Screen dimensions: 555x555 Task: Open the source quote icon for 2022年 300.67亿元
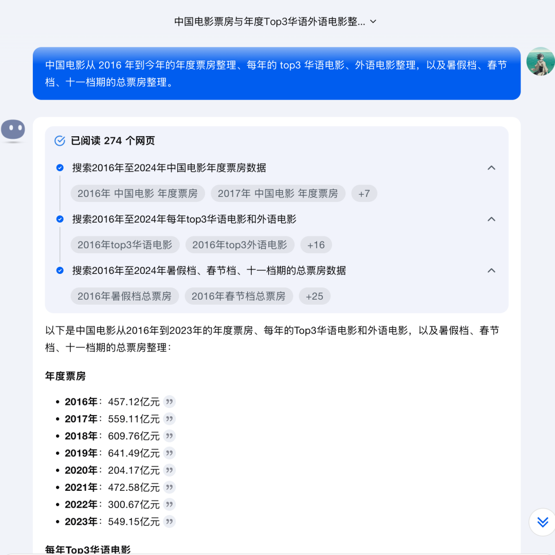tap(170, 505)
